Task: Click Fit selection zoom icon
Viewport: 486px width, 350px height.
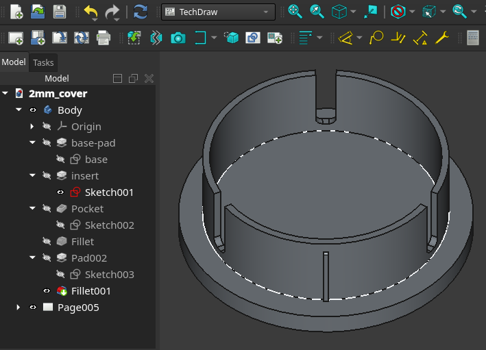Action: (317, 12)
